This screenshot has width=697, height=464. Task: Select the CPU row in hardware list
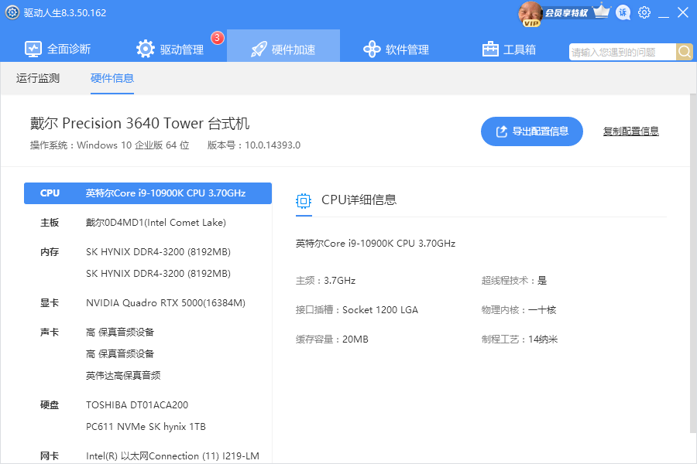click(148, 193)
